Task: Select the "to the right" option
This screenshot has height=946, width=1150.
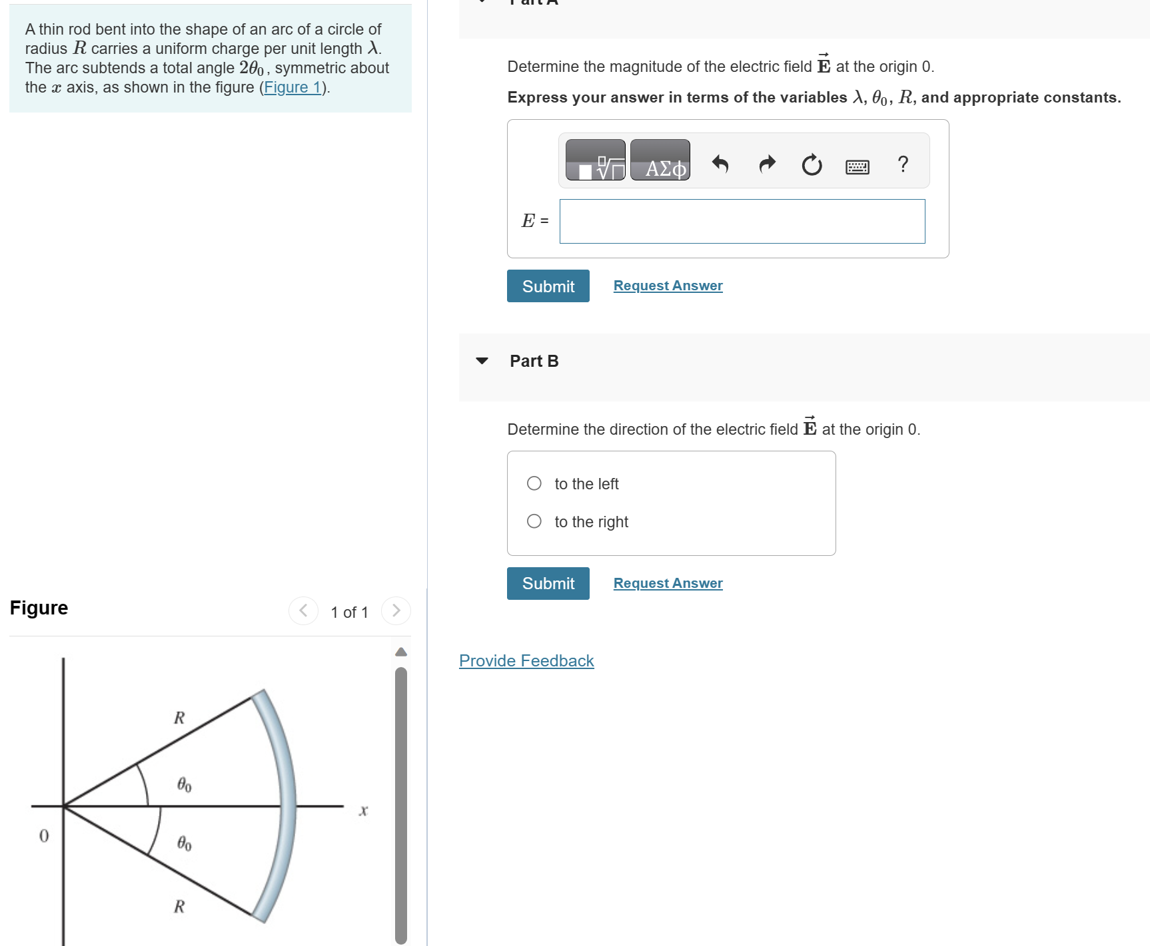Action: click(x=534, y=521)
